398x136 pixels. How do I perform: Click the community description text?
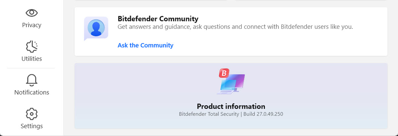click(x=235, y=27)
